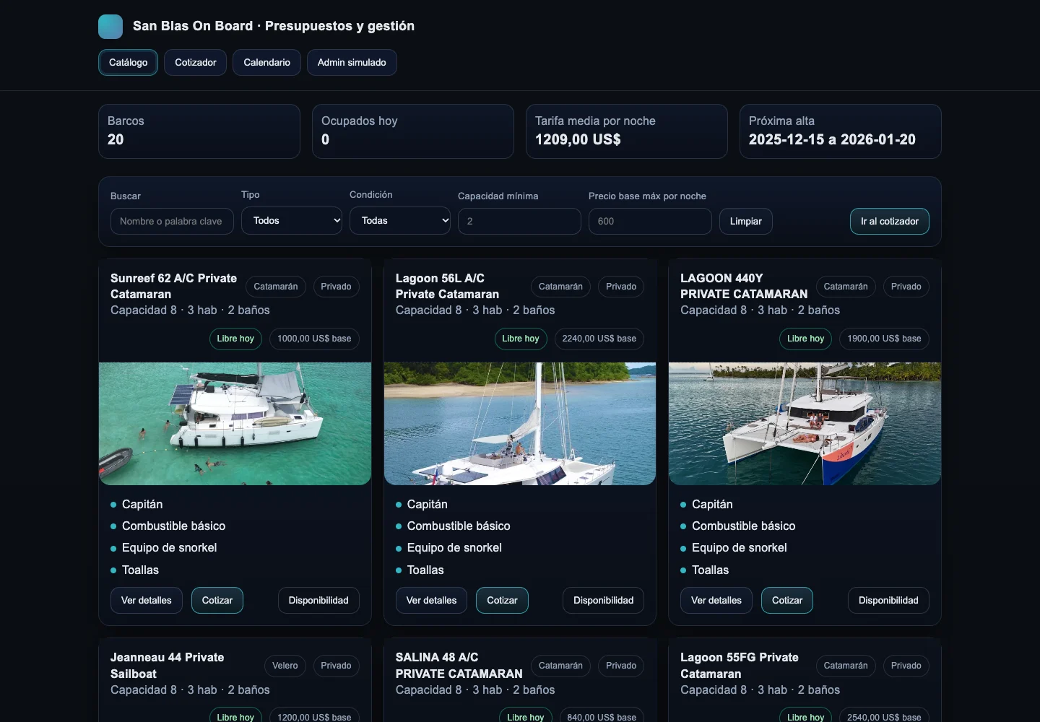Image resolution: width=1040 pixels, height=722 pixels.
Task: View details for Lagoon 56L A/C Private Catamaran
Action: 431,600
